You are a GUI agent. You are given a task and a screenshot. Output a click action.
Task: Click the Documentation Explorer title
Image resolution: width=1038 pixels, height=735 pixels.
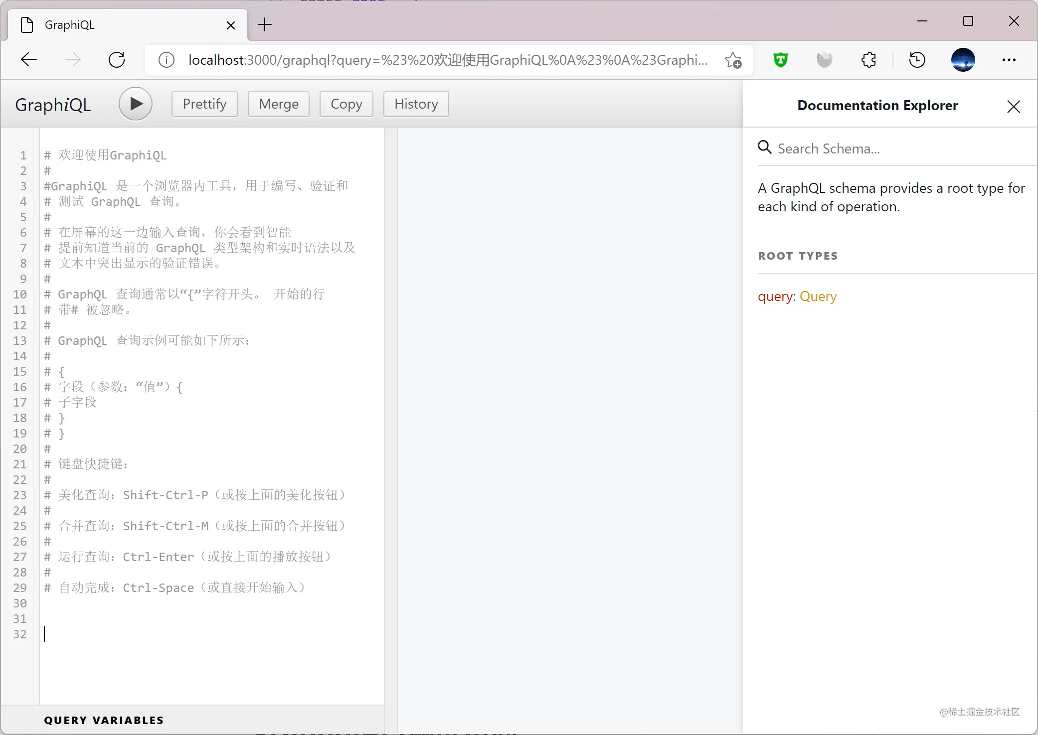click(877, 106)
